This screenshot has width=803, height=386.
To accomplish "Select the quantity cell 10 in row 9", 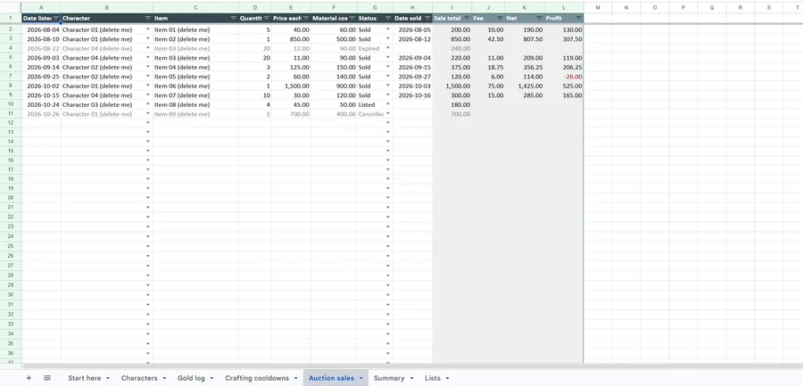I will point(255,95).
